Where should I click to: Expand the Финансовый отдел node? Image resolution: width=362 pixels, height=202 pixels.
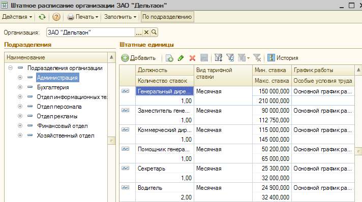tap(20, 126)
